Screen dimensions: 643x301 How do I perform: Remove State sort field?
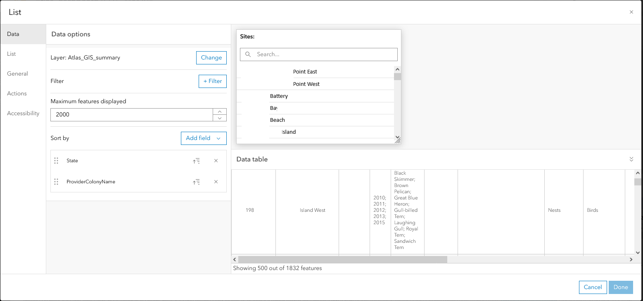coord(216,161)
